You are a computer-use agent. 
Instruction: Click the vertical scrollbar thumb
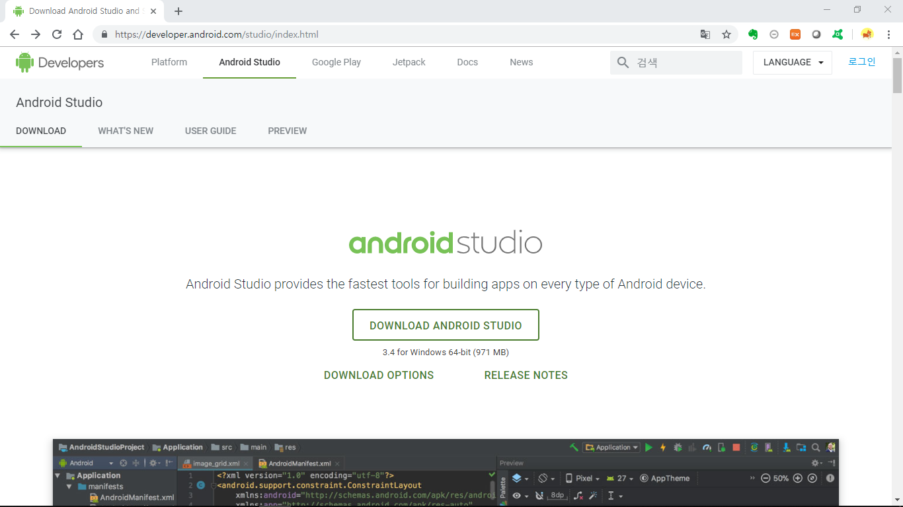point(897,75)
